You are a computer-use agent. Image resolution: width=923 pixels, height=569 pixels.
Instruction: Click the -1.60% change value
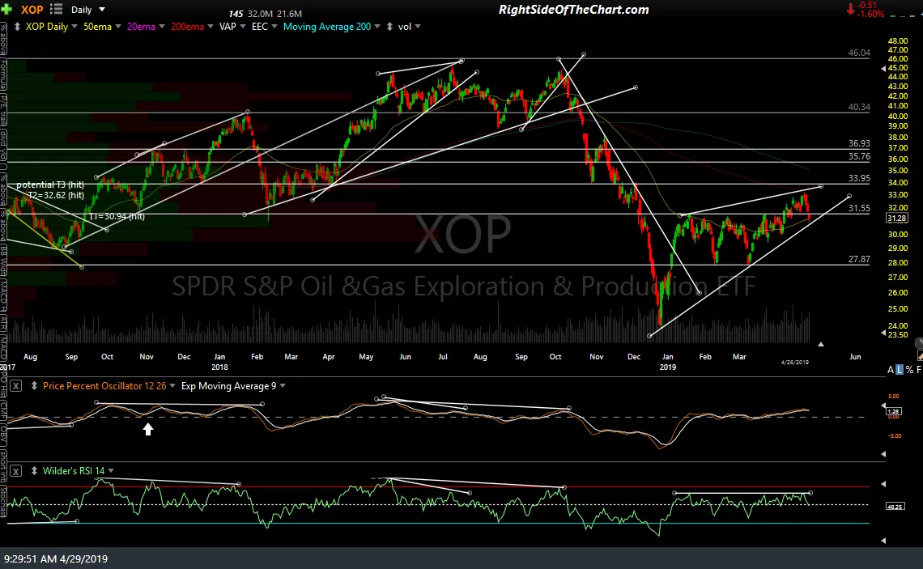(x=870, y=14)
